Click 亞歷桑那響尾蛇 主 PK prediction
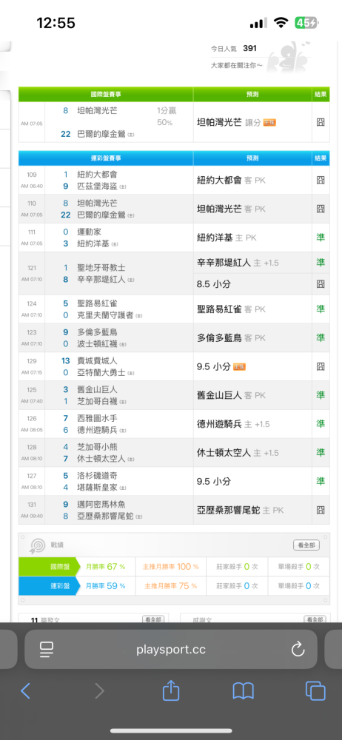This screenshot has height=740, width=342. (x=240, y=510)
